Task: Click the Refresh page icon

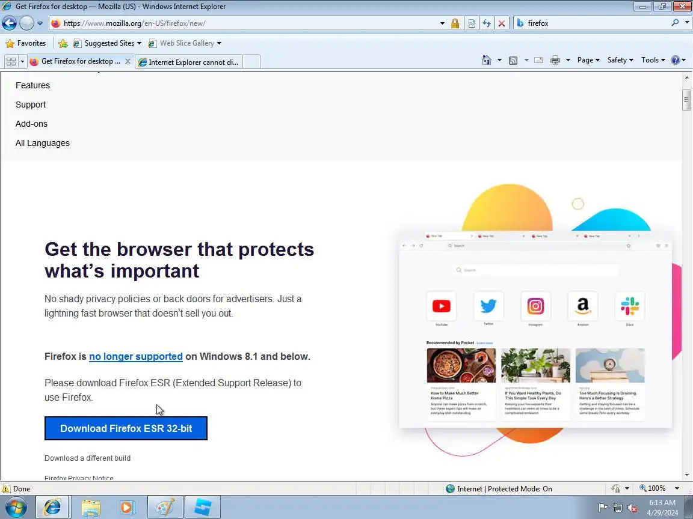Action: (487, 23)
